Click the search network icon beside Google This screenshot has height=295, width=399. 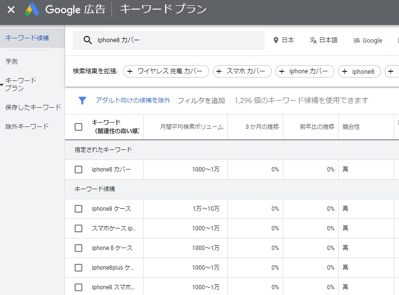click(356, 41)
